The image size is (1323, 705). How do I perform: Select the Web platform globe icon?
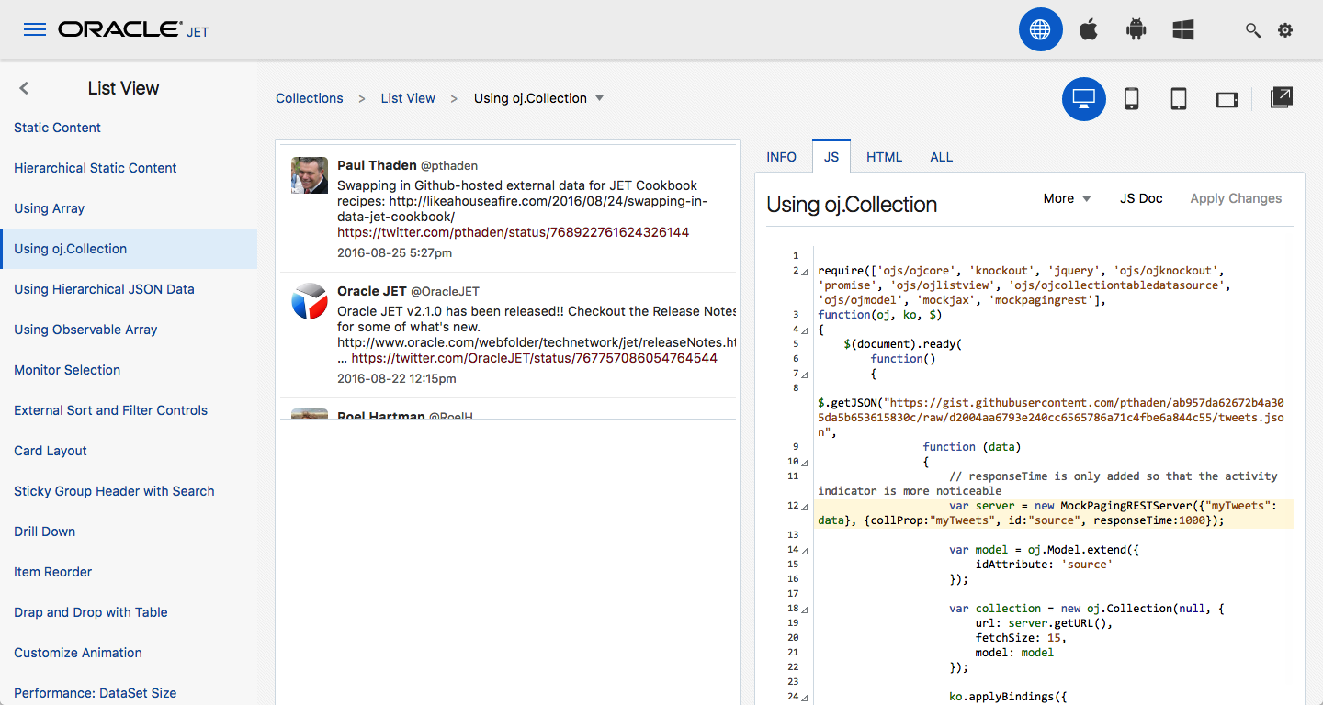pyautogui.click(x=1040, y=30)
